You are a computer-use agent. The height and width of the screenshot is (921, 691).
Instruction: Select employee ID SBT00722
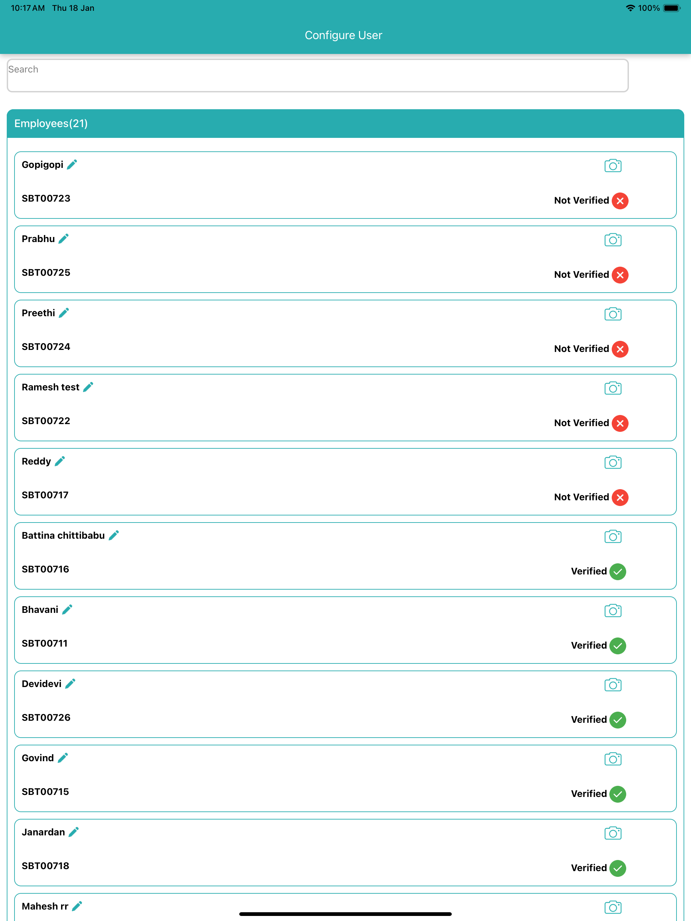pyautogui.click(x=46, y=420)
